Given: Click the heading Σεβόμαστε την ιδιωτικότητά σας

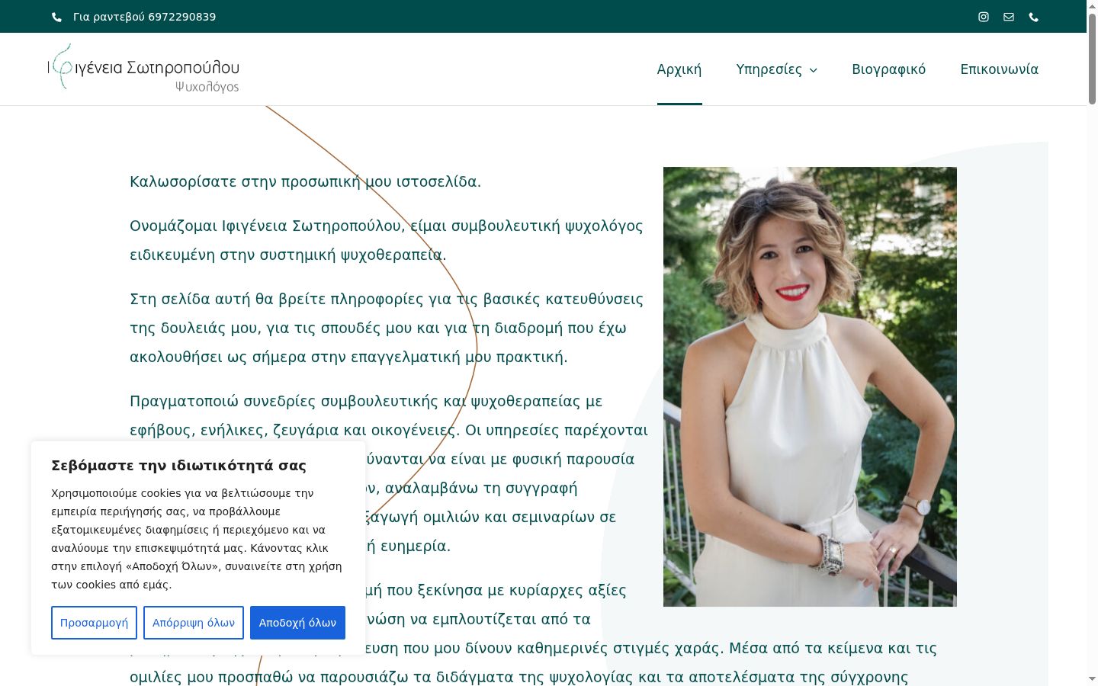Looking at the screenshot, I should click(179, 466).
